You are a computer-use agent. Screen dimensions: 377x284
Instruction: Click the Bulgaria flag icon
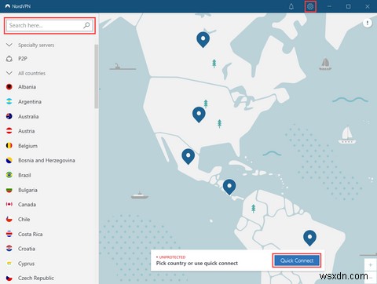click(9, 190)
